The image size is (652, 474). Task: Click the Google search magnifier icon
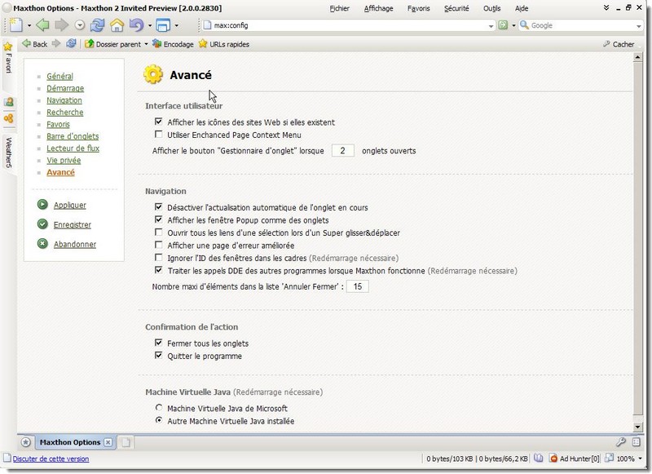[x=524, y=25]
